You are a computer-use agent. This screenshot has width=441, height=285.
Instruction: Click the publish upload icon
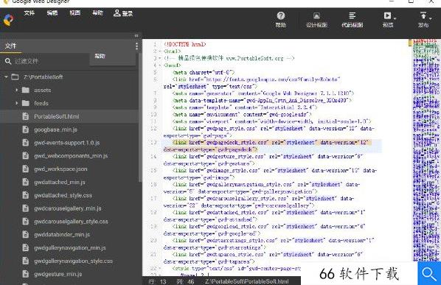tap(423, 15)
